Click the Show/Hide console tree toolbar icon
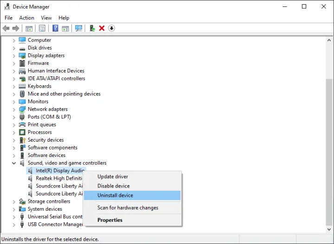 [x=29, y=28]
